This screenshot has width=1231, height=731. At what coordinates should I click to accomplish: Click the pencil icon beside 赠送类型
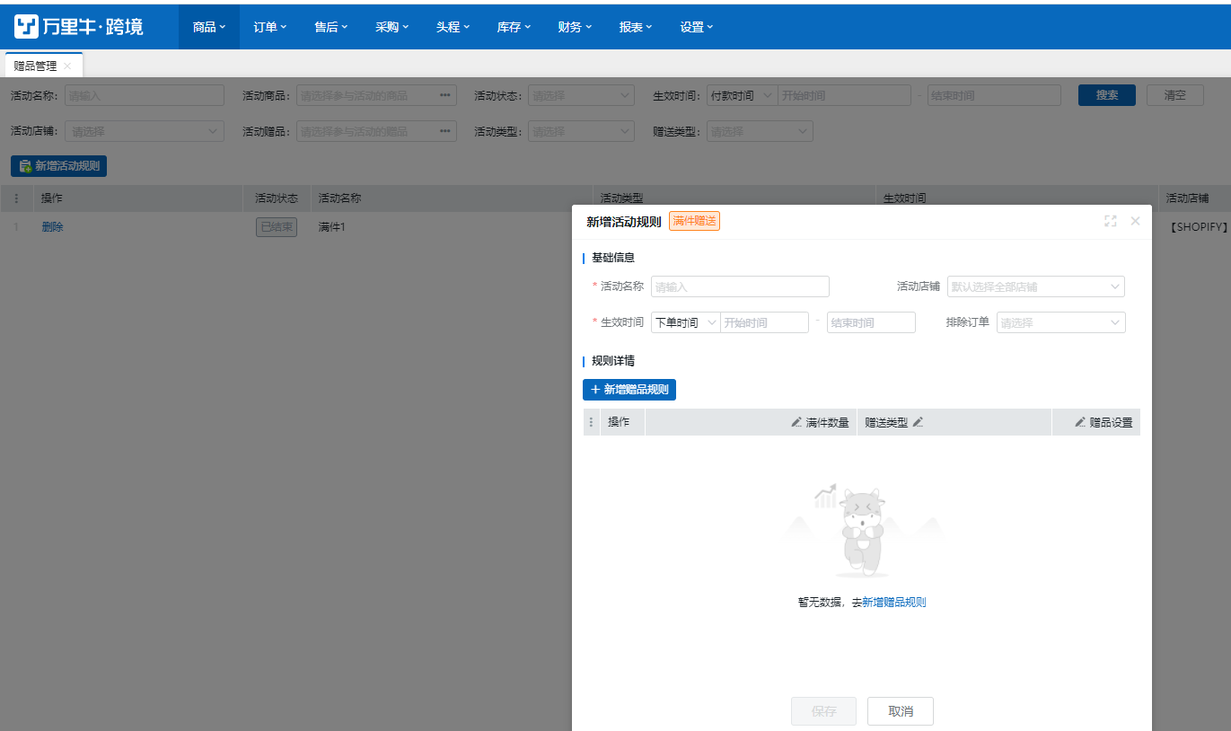click(918, 422)
